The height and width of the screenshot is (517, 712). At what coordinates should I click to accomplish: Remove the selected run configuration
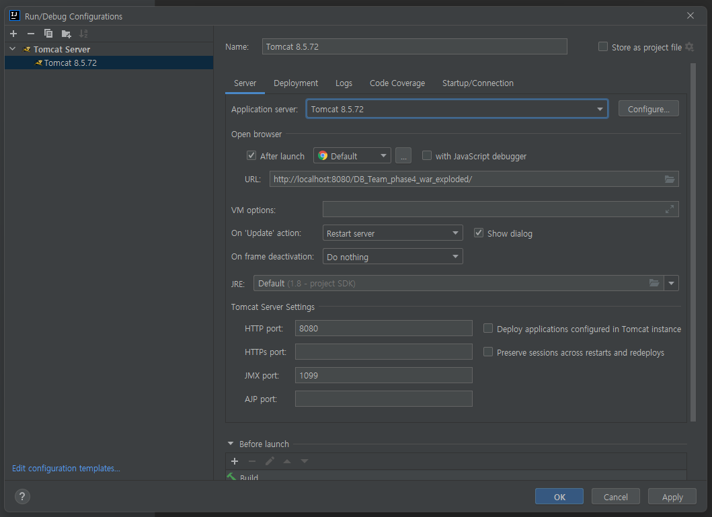(31, 34)
